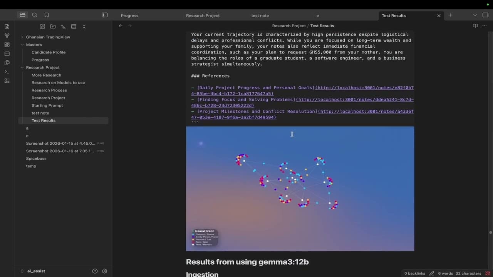Create a new folder in explorer
The width and height of the screenshot is (493, 277).
pos(53,27)
